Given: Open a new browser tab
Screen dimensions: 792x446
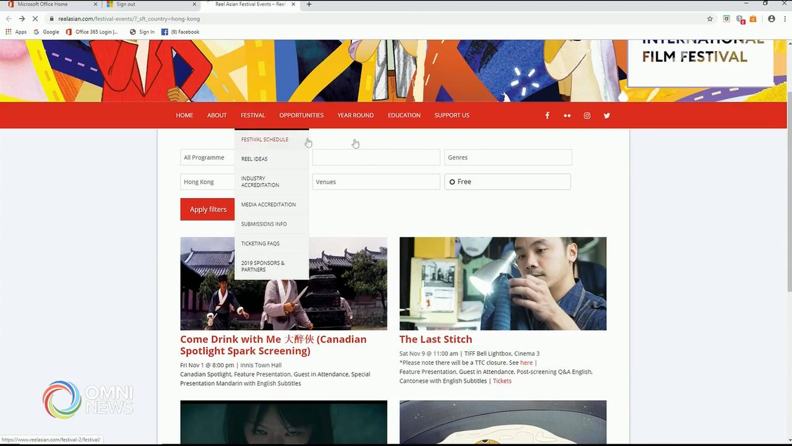Looking at the screenshot, I should coord(309,4).
